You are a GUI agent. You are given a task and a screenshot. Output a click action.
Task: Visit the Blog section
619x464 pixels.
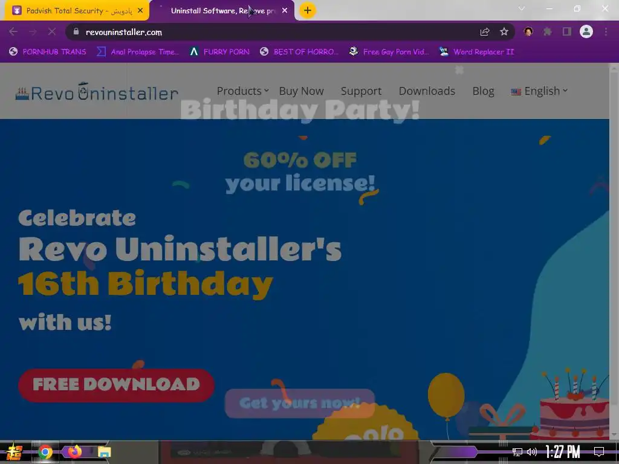click(x=483, y=91)
